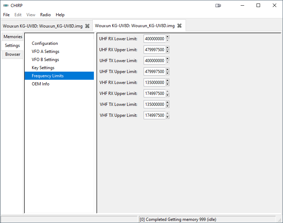Decrease UHF RX Lower Limit with down arrow

tap(168, 41)
